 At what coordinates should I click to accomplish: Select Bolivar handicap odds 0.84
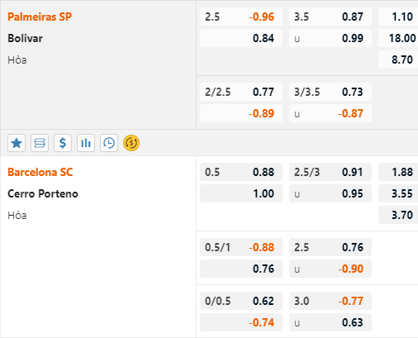click(241, 38)
